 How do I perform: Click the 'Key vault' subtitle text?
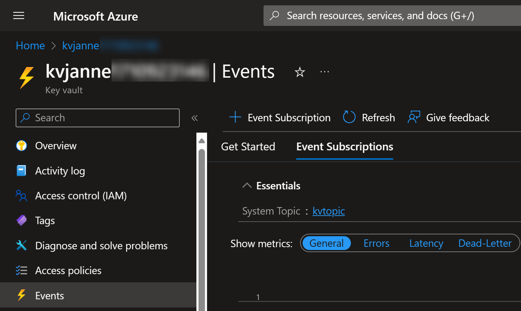(64, 90)
